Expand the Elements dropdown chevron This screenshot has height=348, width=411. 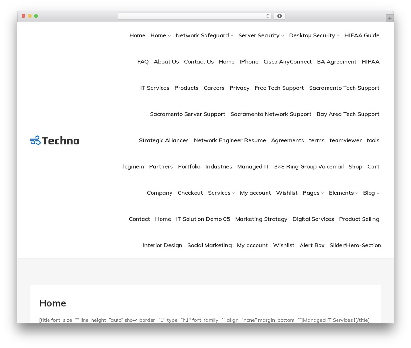[x=356, y=193]
